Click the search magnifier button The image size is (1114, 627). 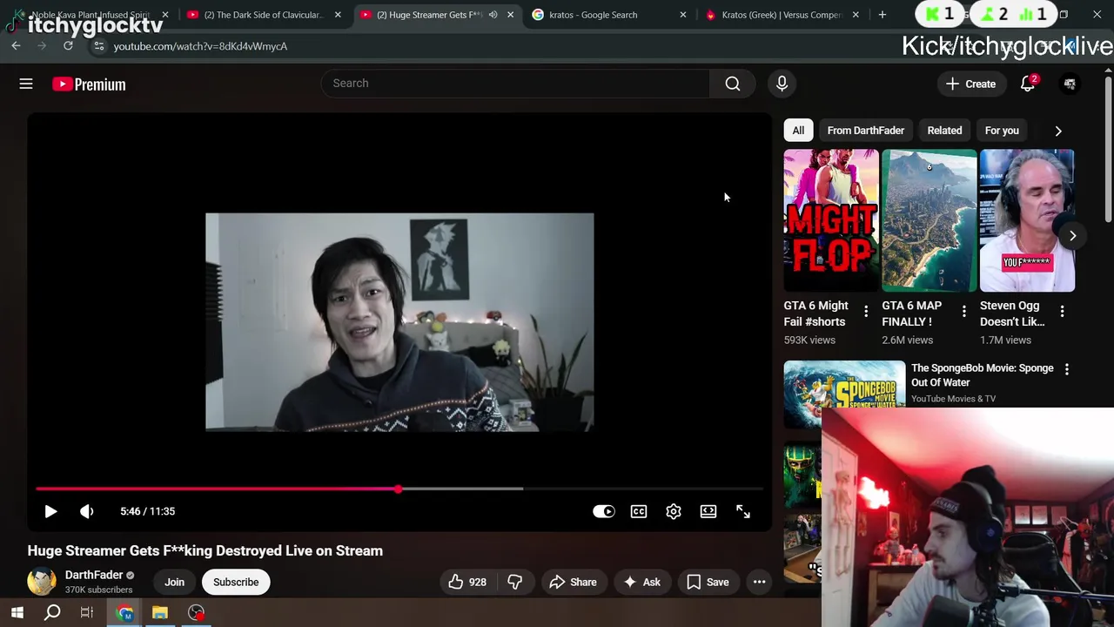733,84
